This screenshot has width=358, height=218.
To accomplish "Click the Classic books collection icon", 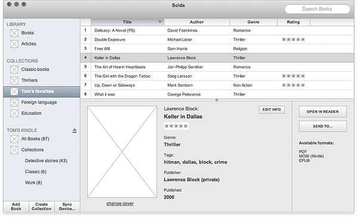I will [14, 69].
